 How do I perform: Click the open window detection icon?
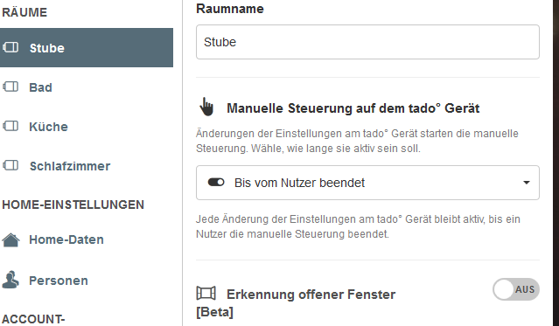[206, 293]
